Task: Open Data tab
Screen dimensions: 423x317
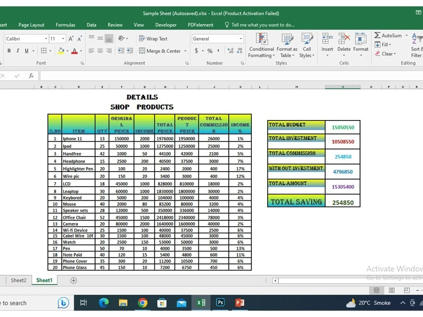Action: pyautogui.click(x=91, y=25)
